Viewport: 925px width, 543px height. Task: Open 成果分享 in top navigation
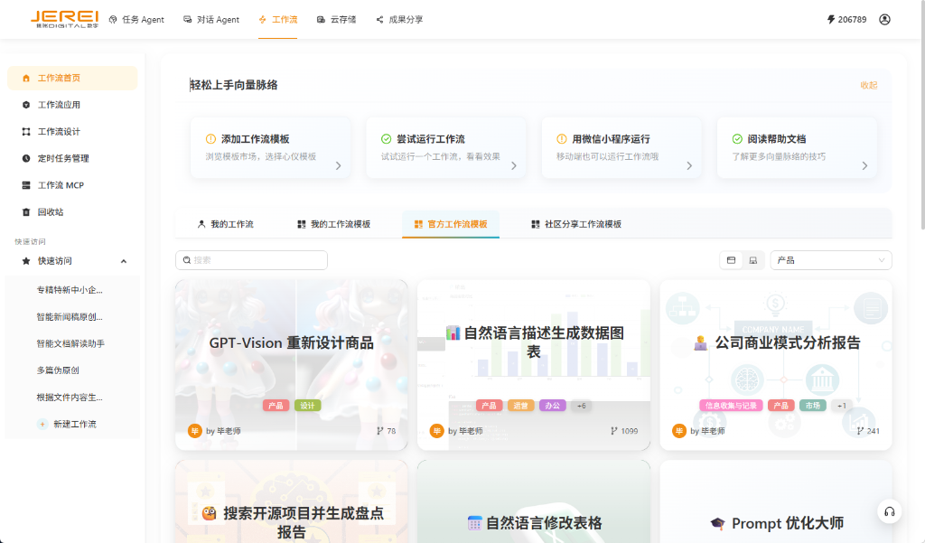[399, 20]
